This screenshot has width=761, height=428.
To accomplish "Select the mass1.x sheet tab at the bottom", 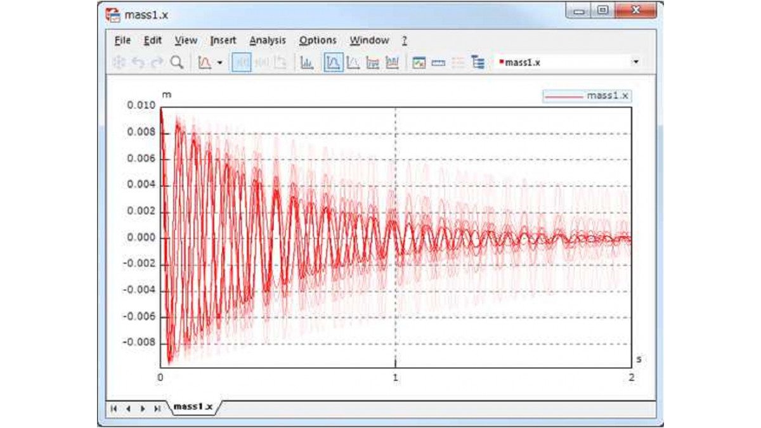I will [193, 406].
